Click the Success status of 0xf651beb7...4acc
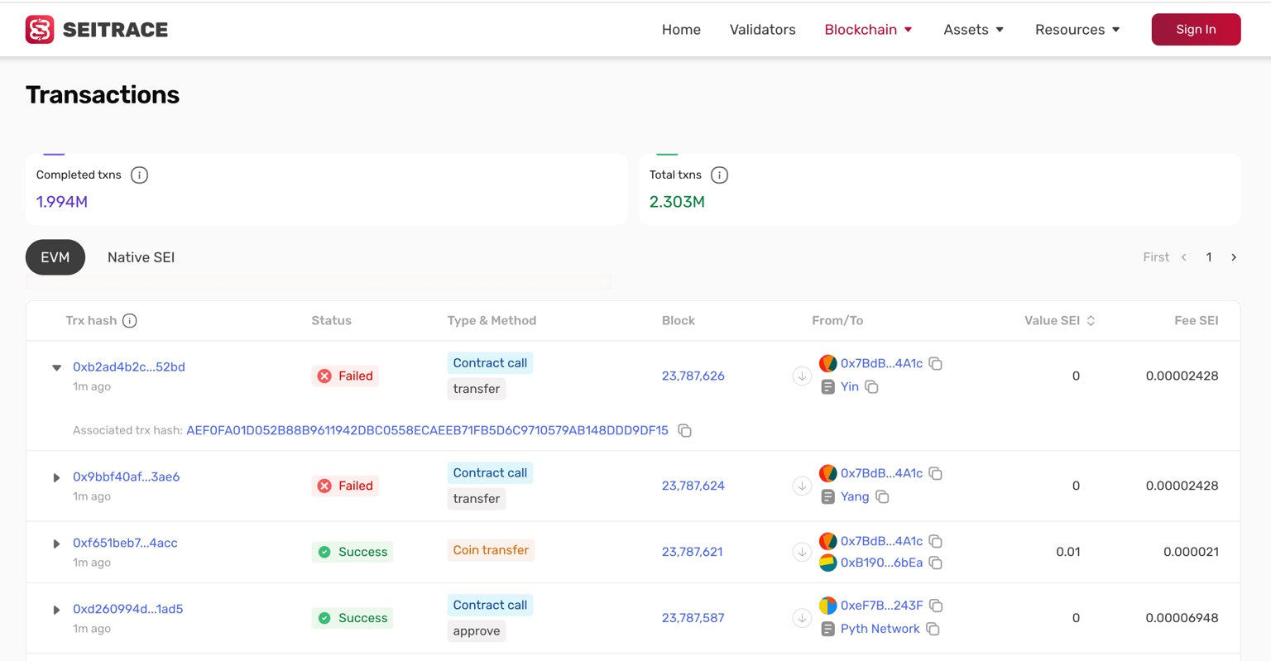Screen dimensions: 1271x661 pyautogui.click(x=353, y=553)
